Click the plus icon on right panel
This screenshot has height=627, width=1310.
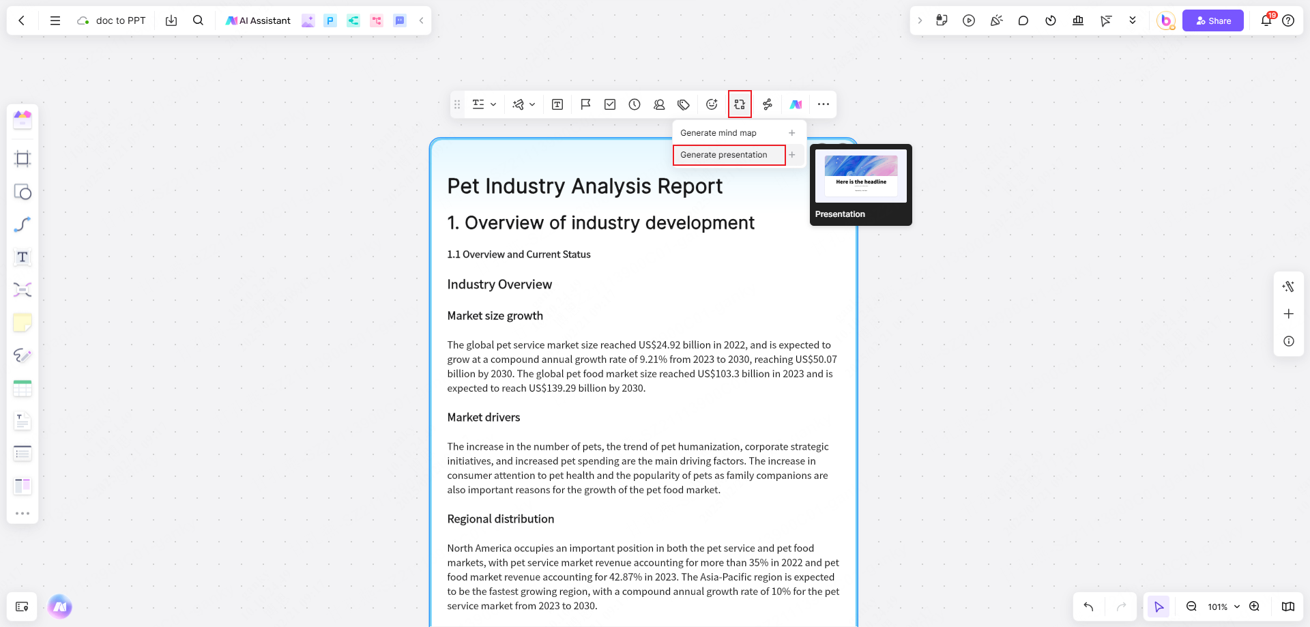[x=1288, y=314]
